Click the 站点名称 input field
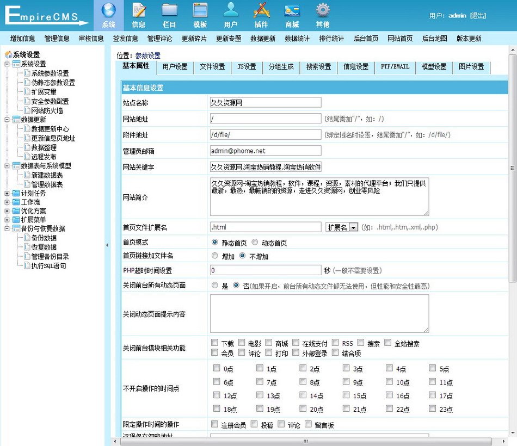The width and height of the screenshot is (517, 446). pos(266,102)
